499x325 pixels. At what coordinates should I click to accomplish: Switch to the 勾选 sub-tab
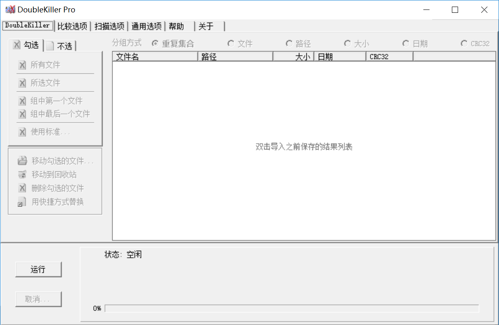coord(26,45)
